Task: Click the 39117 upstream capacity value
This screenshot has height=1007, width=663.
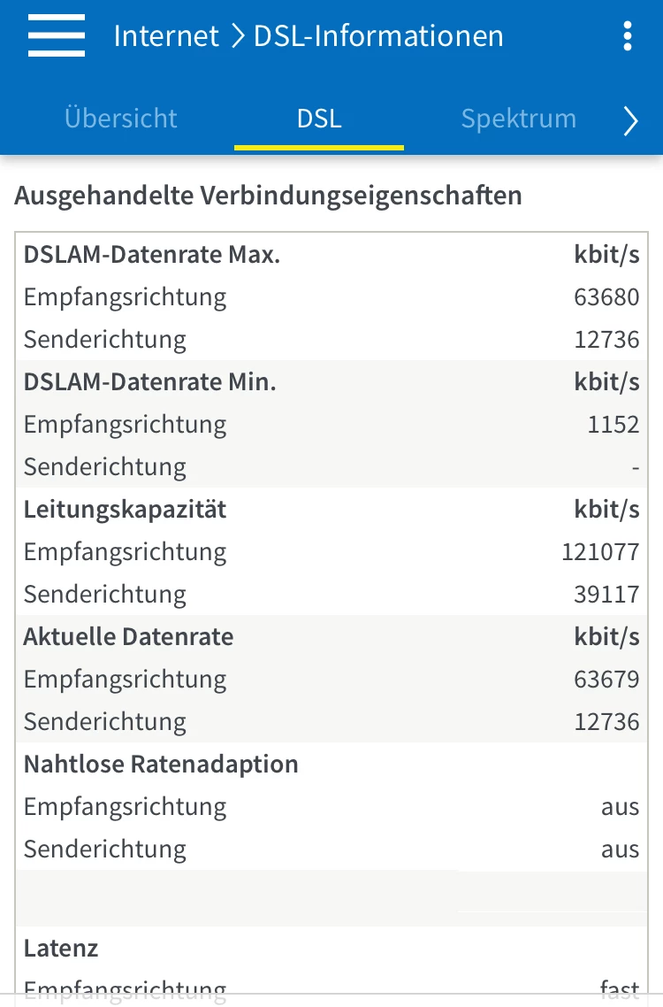Action: click(x=606, y=595)
